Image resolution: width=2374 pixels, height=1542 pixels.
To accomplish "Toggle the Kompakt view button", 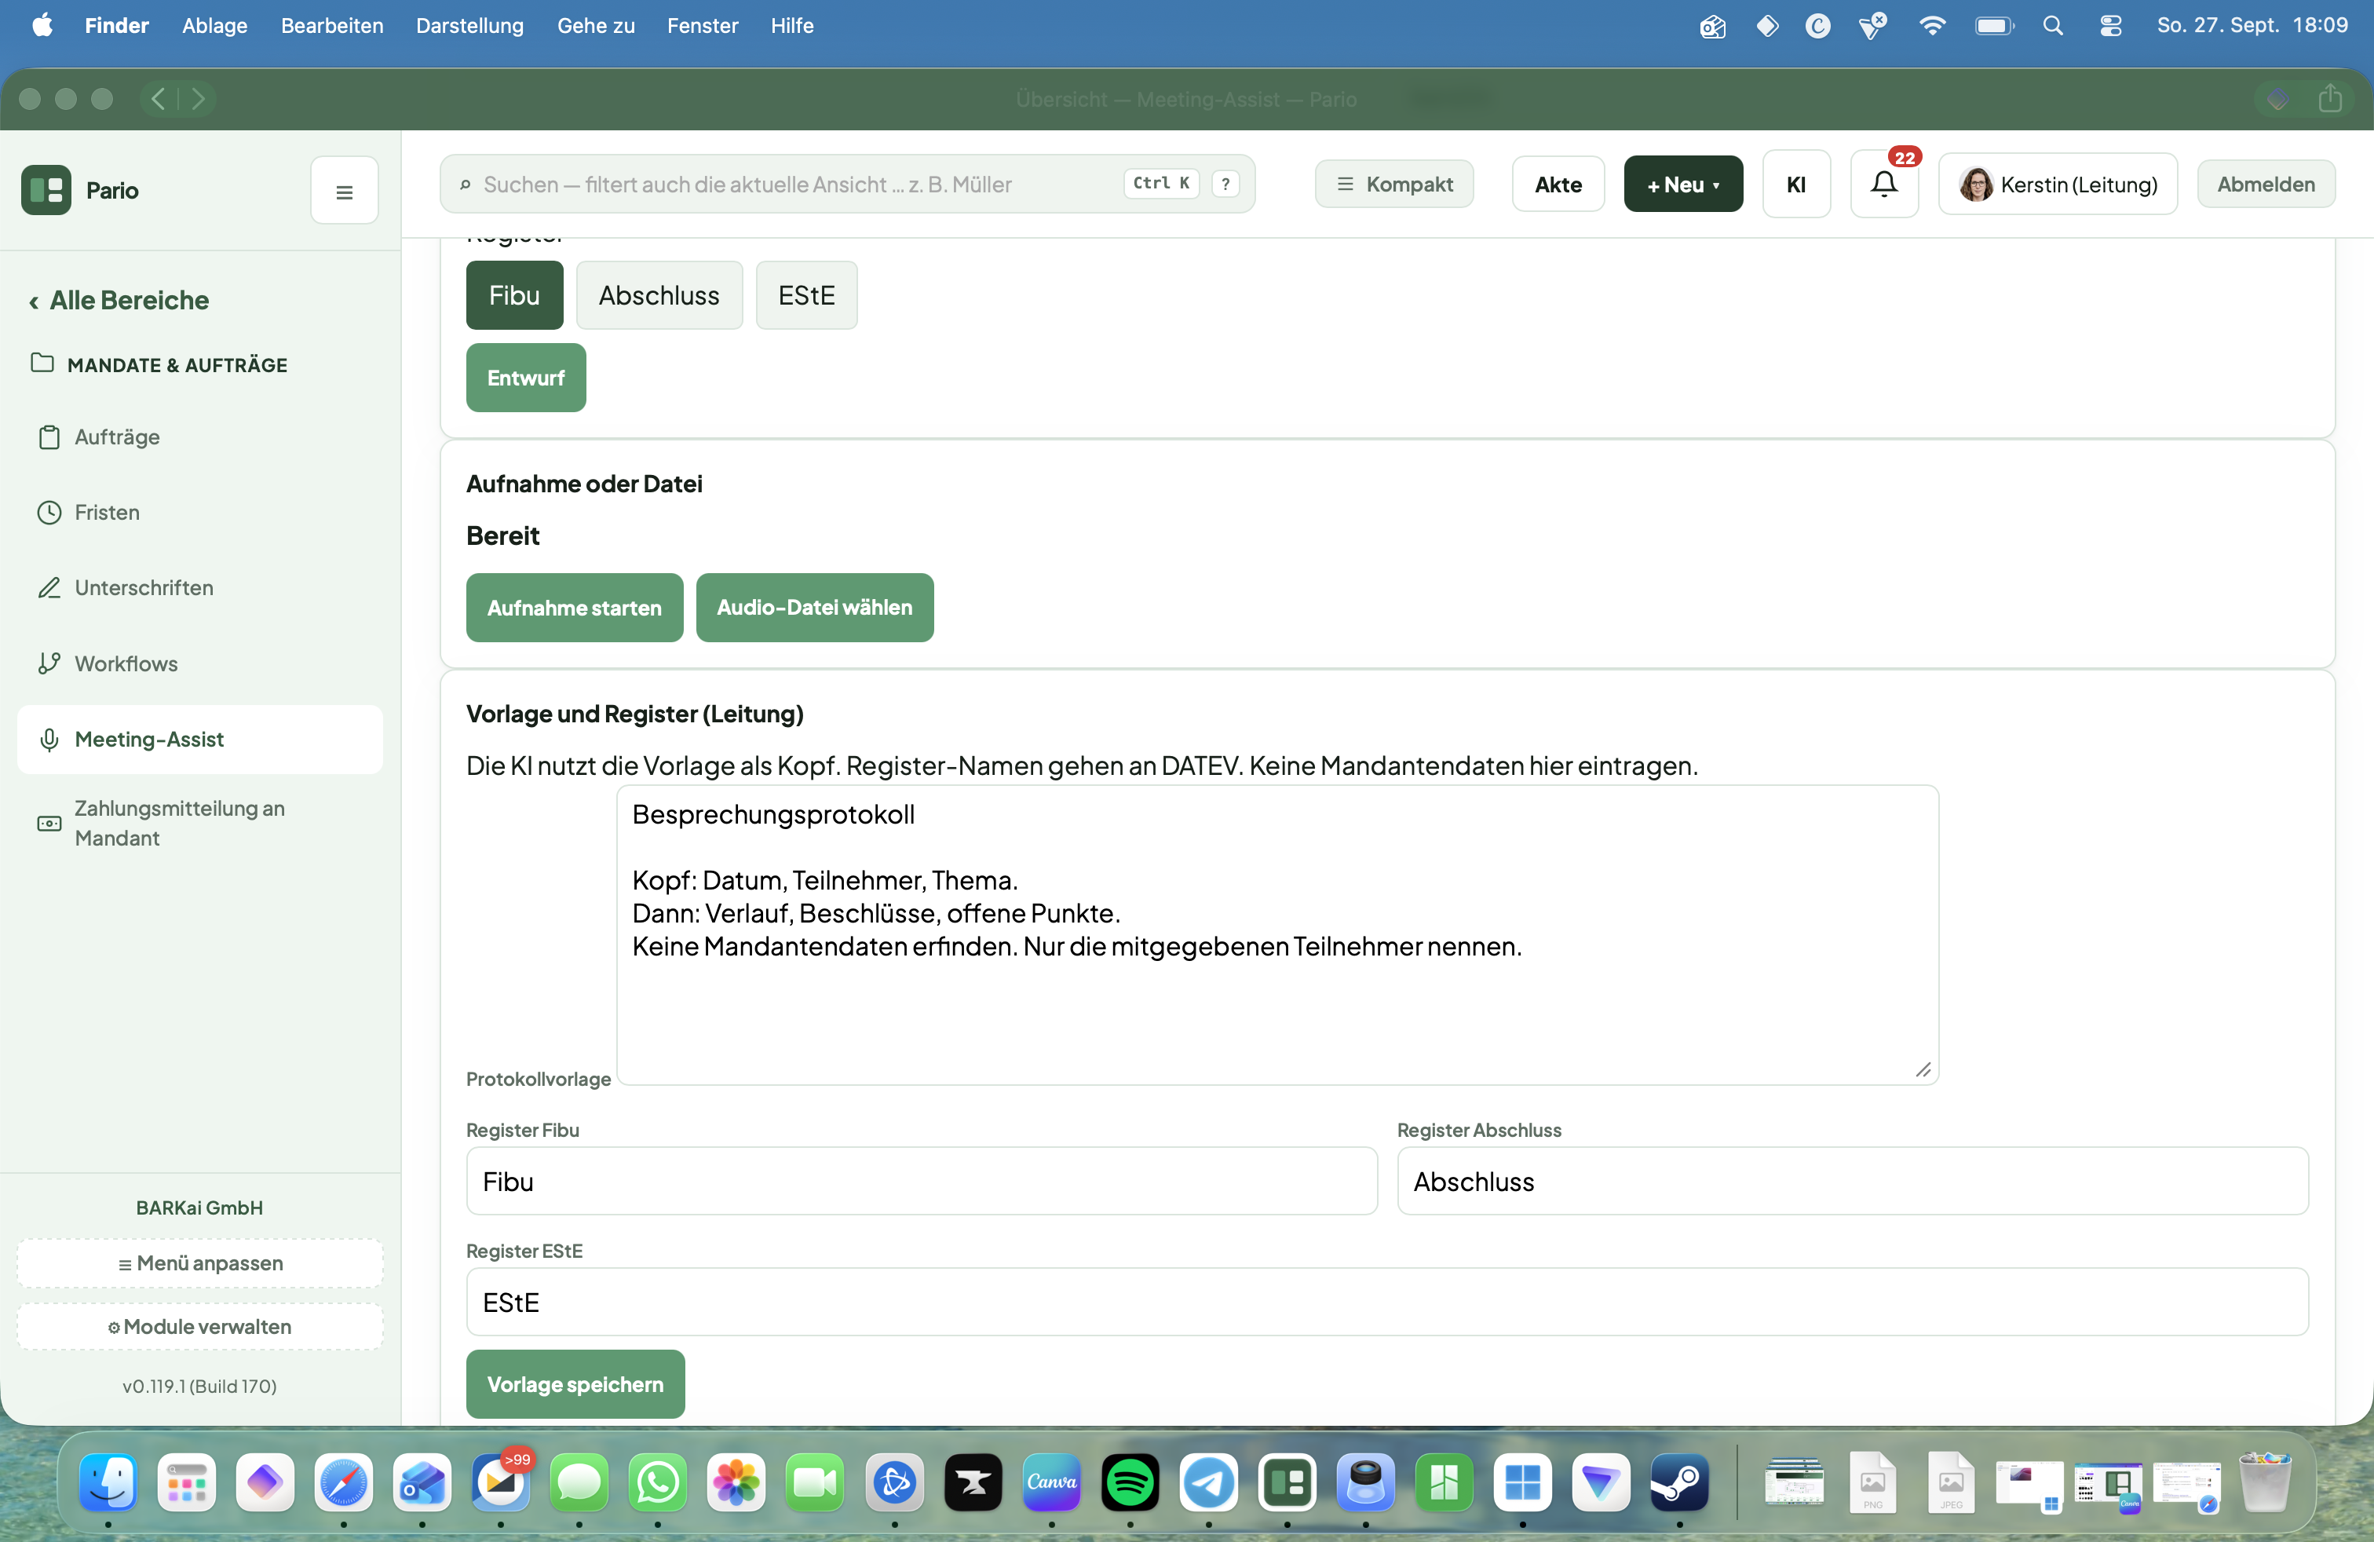I will point(1394,185).
